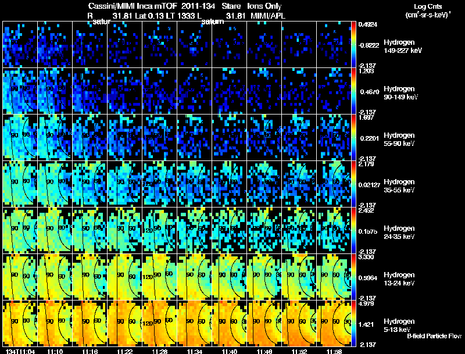Viewport: 465px width, 354px height.
Task: Click the Hydrogen 149-227 keV row label
Action: point(403,47)
